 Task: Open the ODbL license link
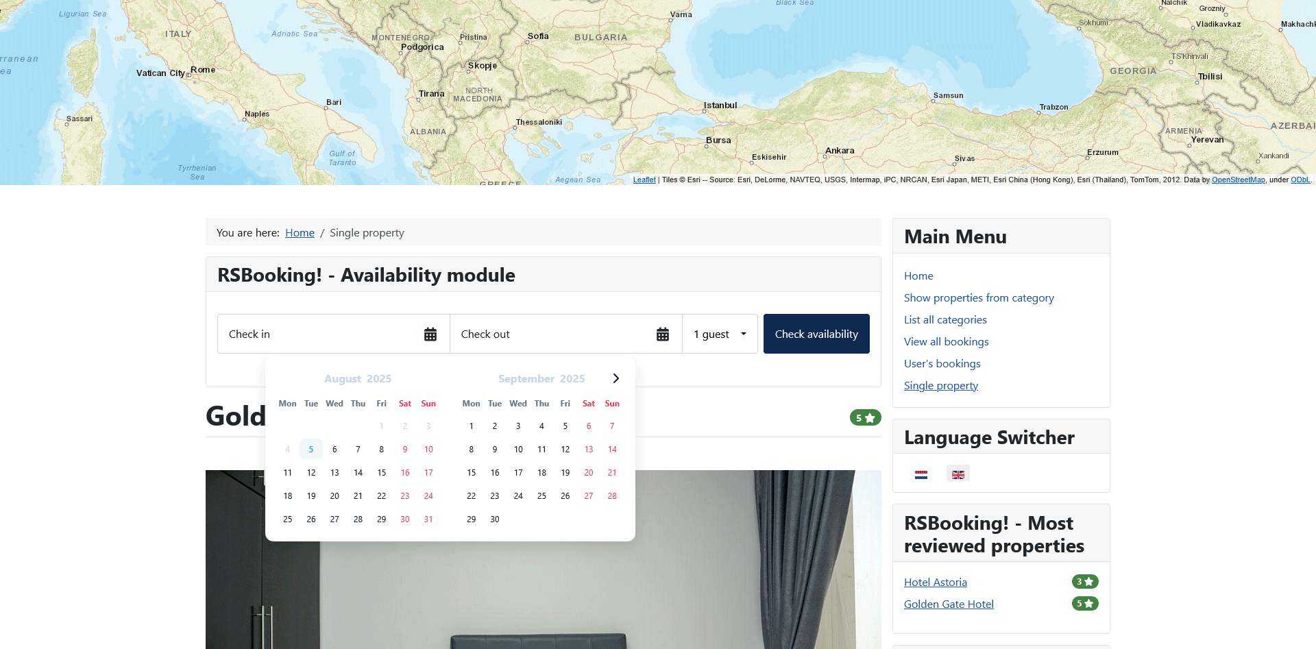coord(1300,180)
